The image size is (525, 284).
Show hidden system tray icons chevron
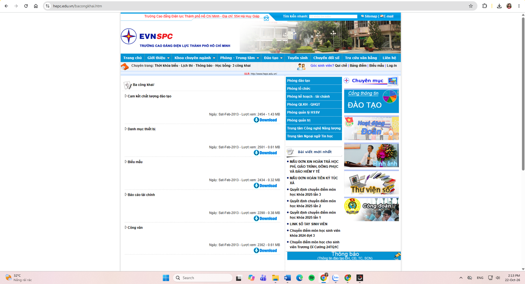[461, 278]
